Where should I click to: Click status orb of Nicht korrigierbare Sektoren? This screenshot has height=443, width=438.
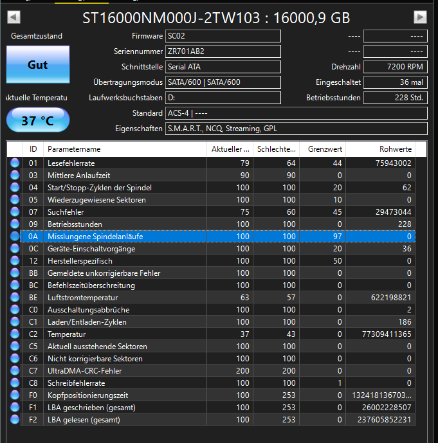click(15, 359)
